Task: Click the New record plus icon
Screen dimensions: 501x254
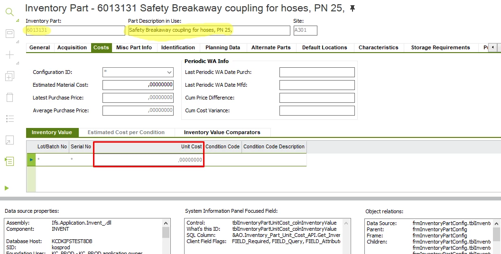Action: tap(10, 54)
